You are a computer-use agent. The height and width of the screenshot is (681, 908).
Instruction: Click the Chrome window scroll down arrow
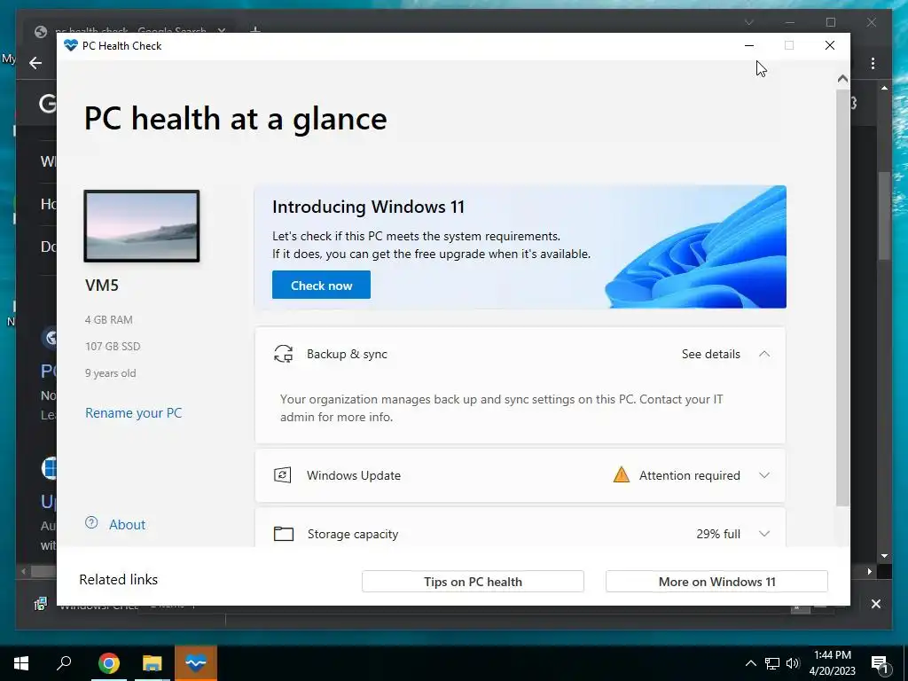(884, 556)
